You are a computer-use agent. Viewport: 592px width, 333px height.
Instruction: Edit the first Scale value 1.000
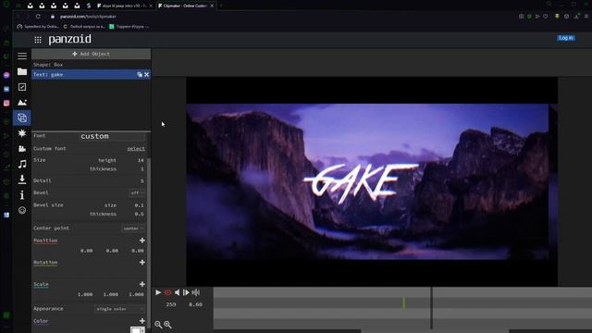85,294
